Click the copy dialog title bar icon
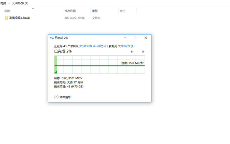Image resolution: width=230 pixels, height=144 pixels. click(x=52, y=38)
